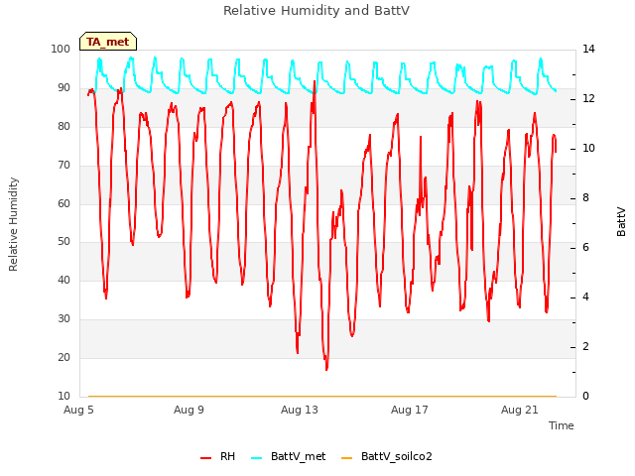Toggle the RH series in legend
Viewport: 635px width, 476px height.
(218, 456)
